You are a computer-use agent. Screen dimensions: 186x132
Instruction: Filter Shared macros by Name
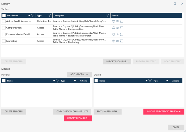pos(150,81)
